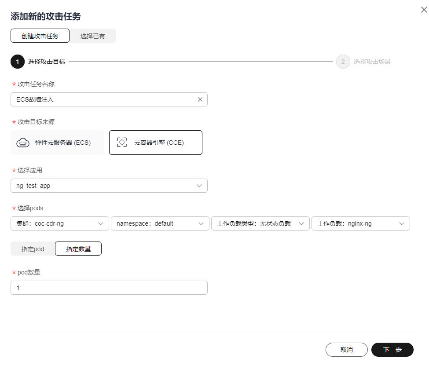Screen dimensions: 429x366
Task: Click the 取消 button
Action: [347, 350]
